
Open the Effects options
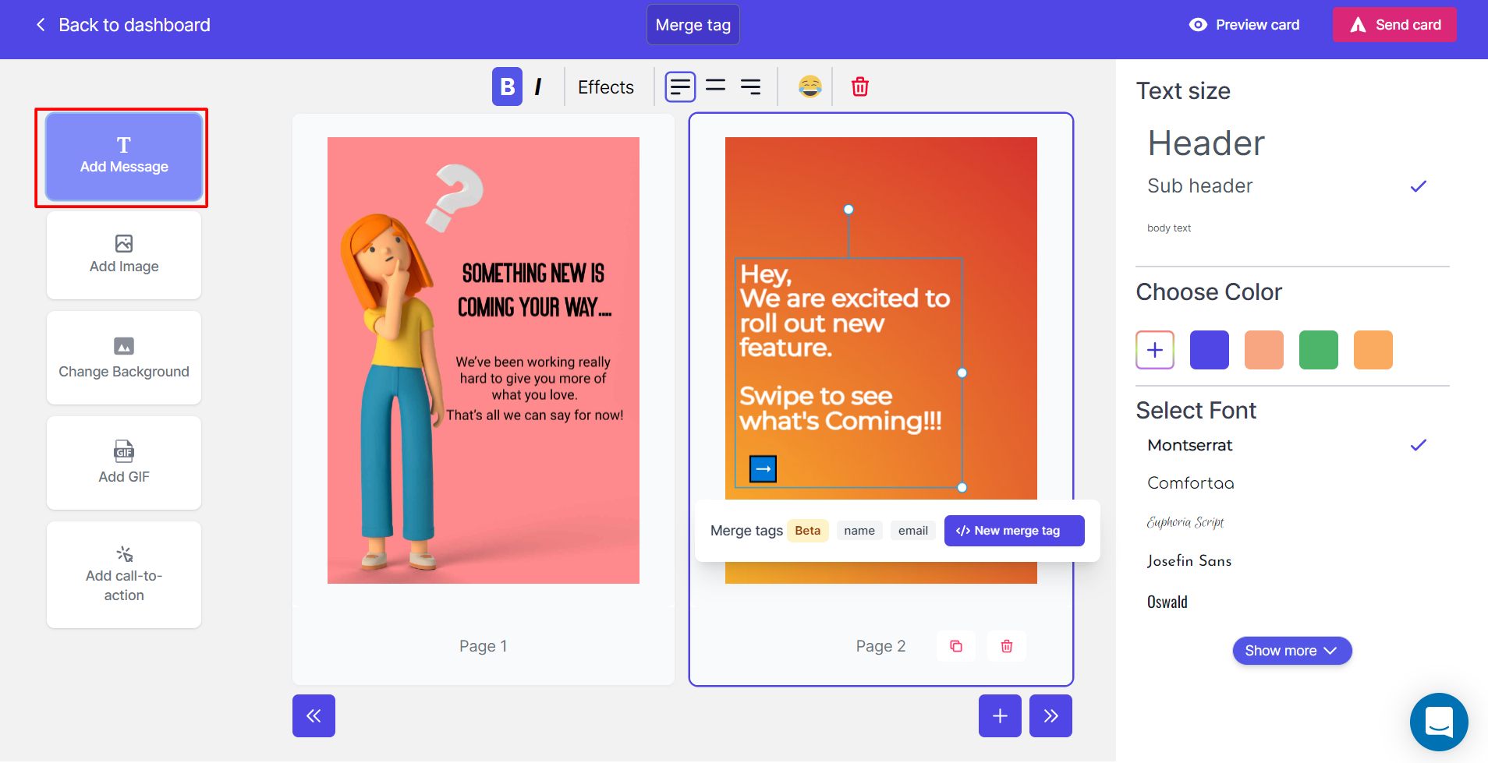(606, 87)
